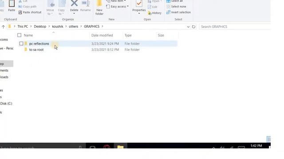Screen dimensions: 284x159
Task: Navigate to Desktop in breadcrumb
Action: [40, 26]
